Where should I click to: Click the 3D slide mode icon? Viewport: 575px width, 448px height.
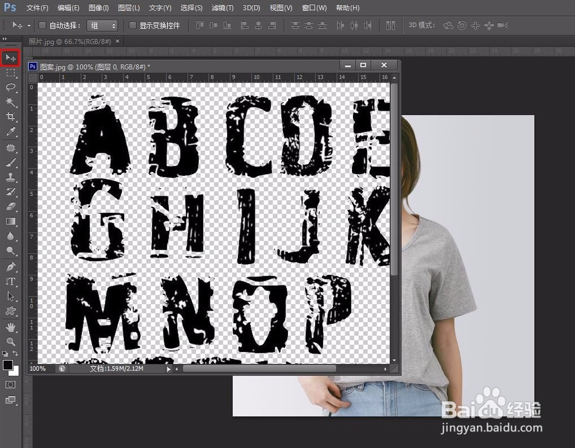tap(489, 25)
